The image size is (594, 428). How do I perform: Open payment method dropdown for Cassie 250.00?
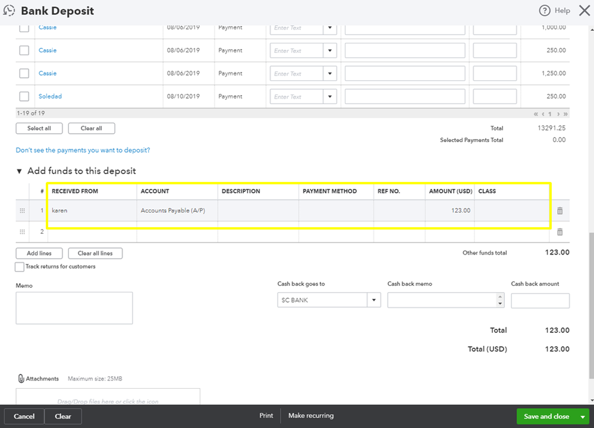(x=330, y=51)
